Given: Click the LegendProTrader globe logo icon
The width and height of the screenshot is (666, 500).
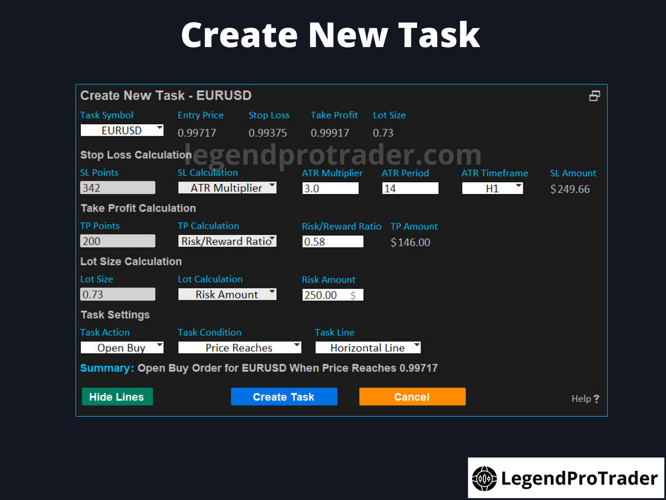Looking at the screenshot, I should pyautogui.click(x=484, y=478).
